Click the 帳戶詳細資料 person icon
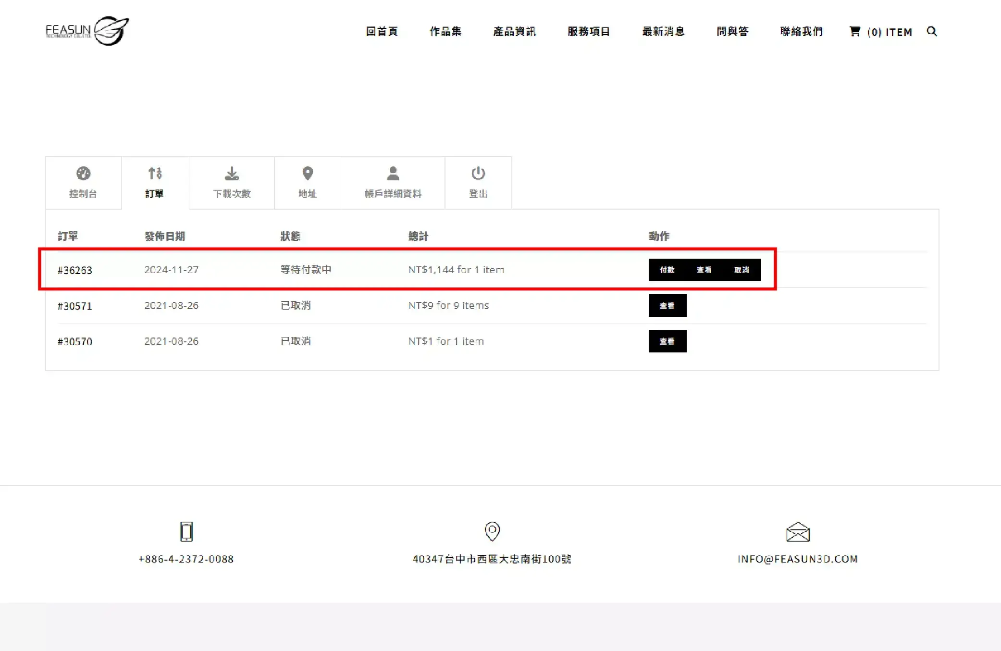The image size is (1001, 651). pyautogui.click(x=393, y=173)
